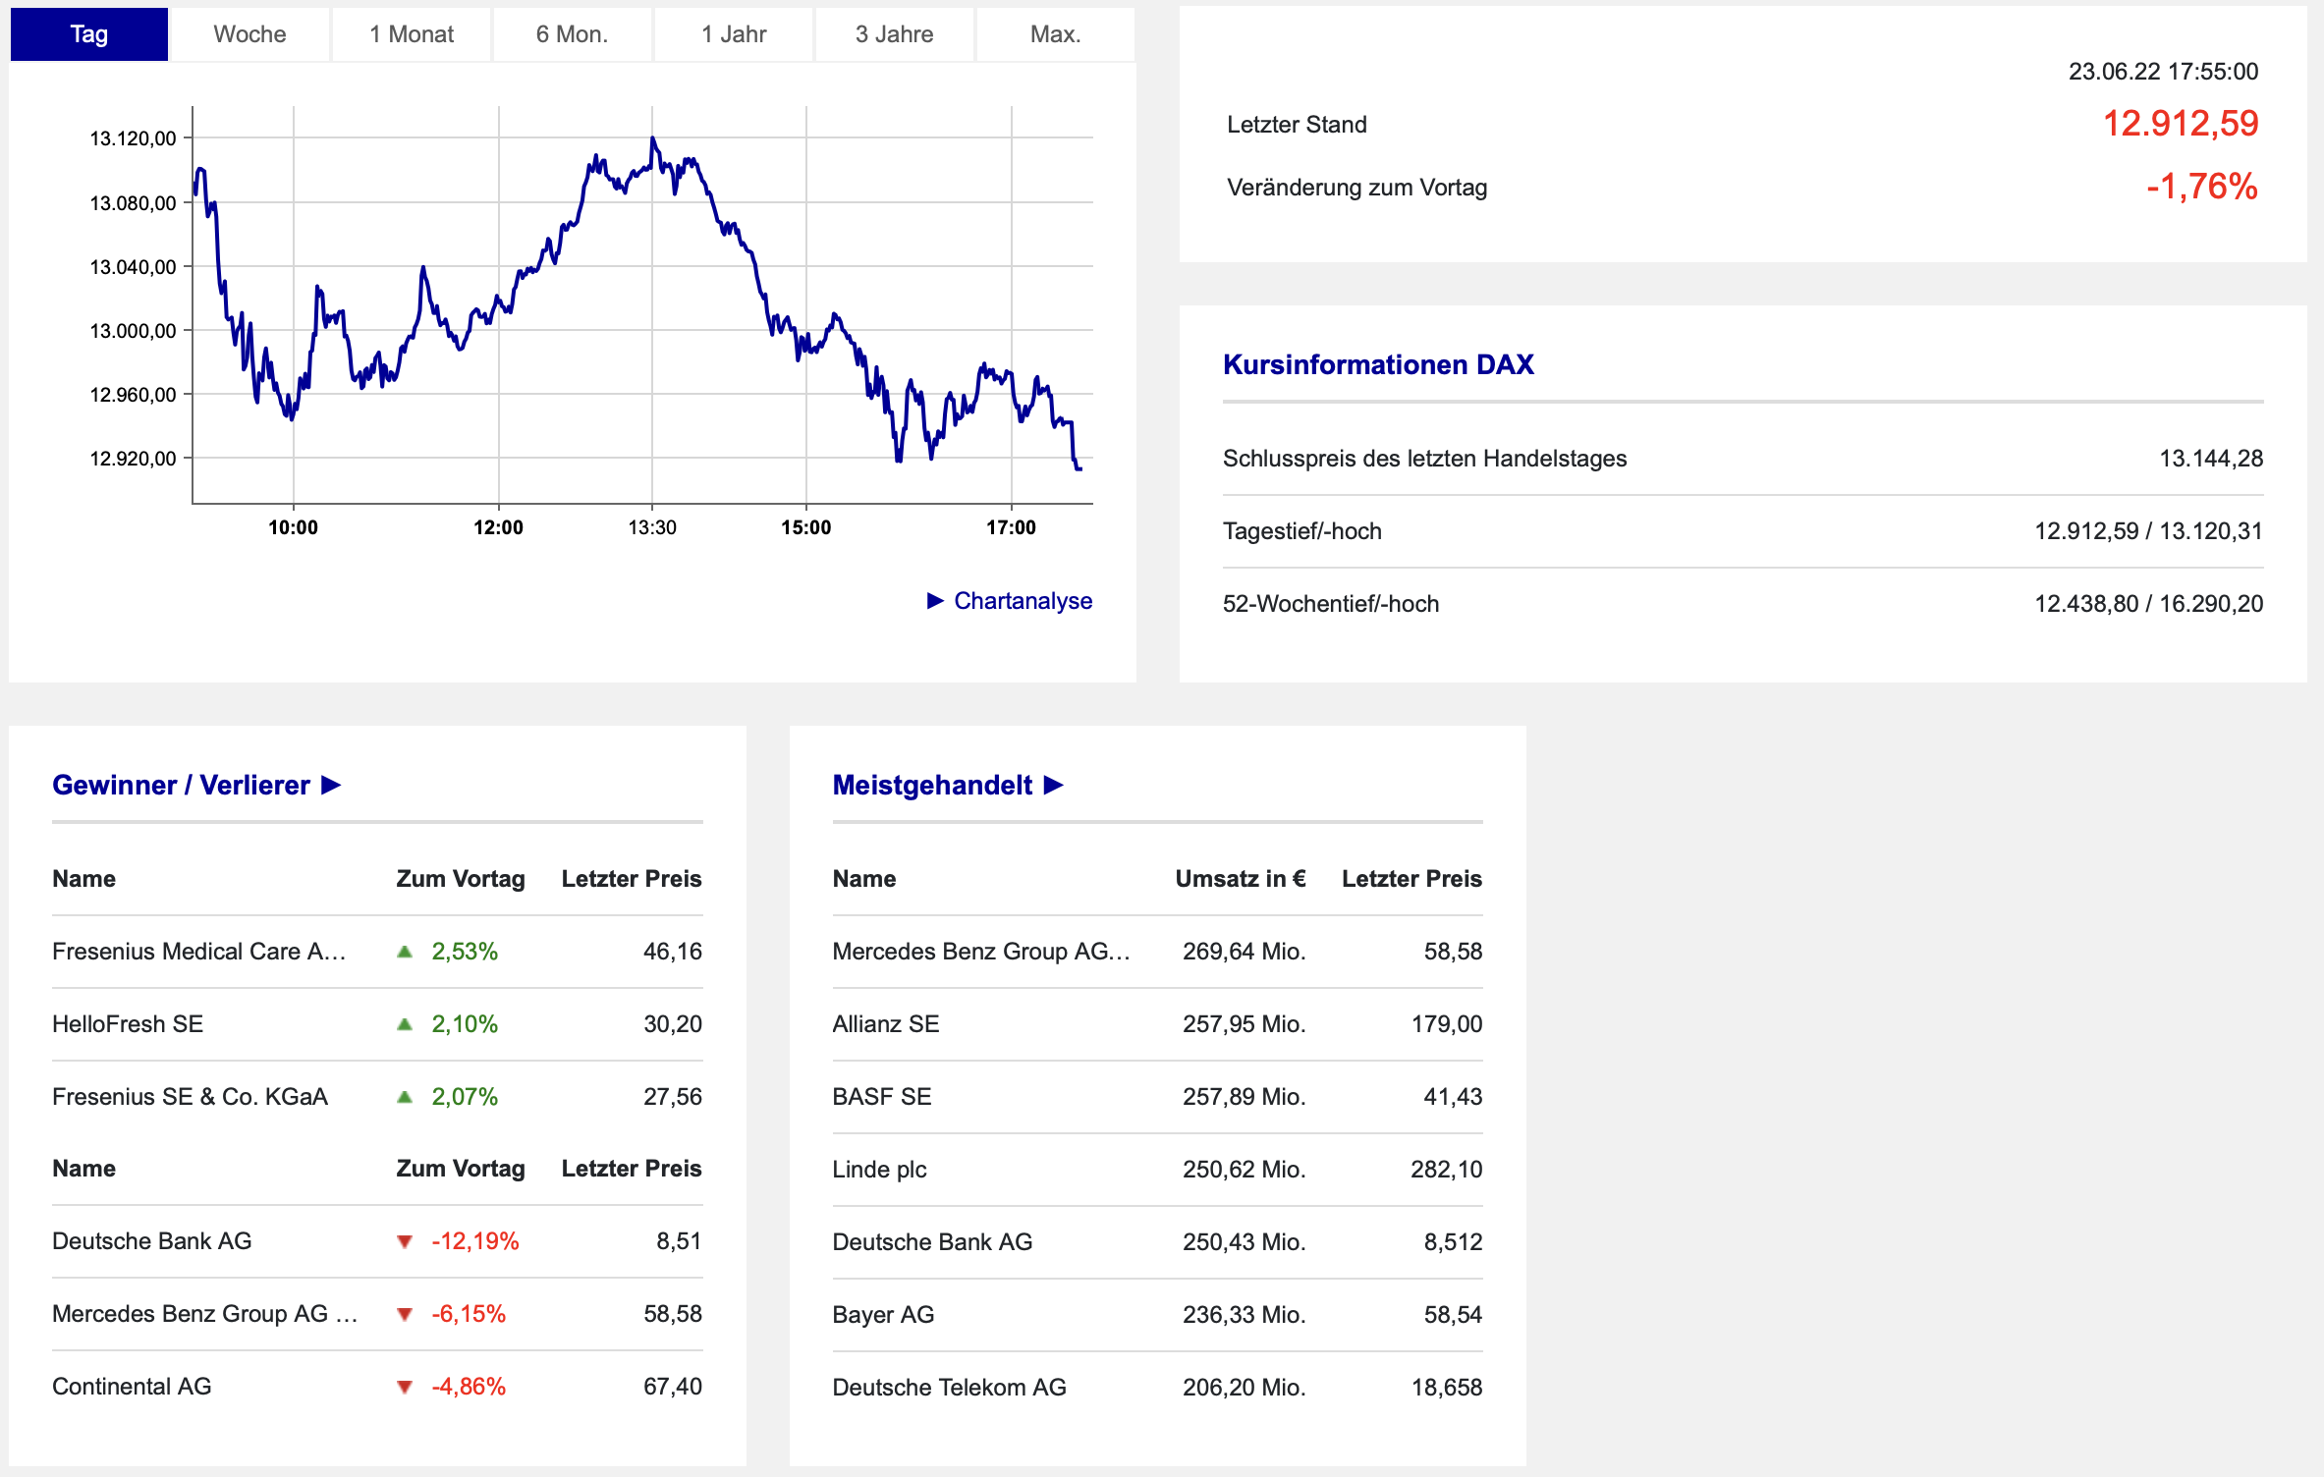Click the 13:30 peak on the DAX chart line
The image size is (2324, 1477).
[652, 139]
